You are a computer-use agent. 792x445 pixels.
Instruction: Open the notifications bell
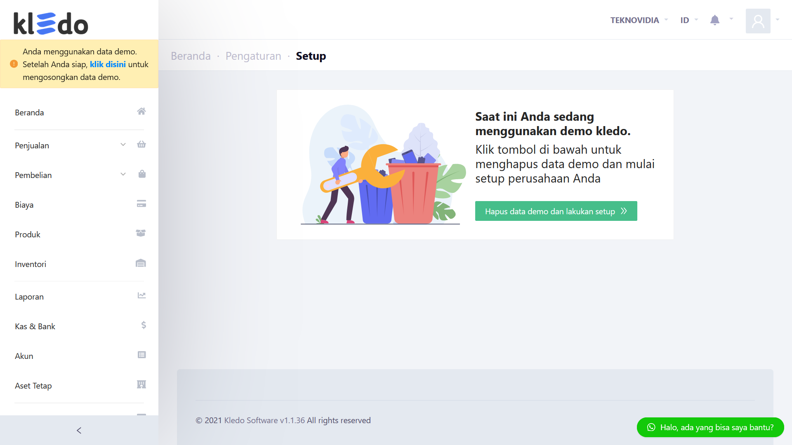click(x=715, y=20)
